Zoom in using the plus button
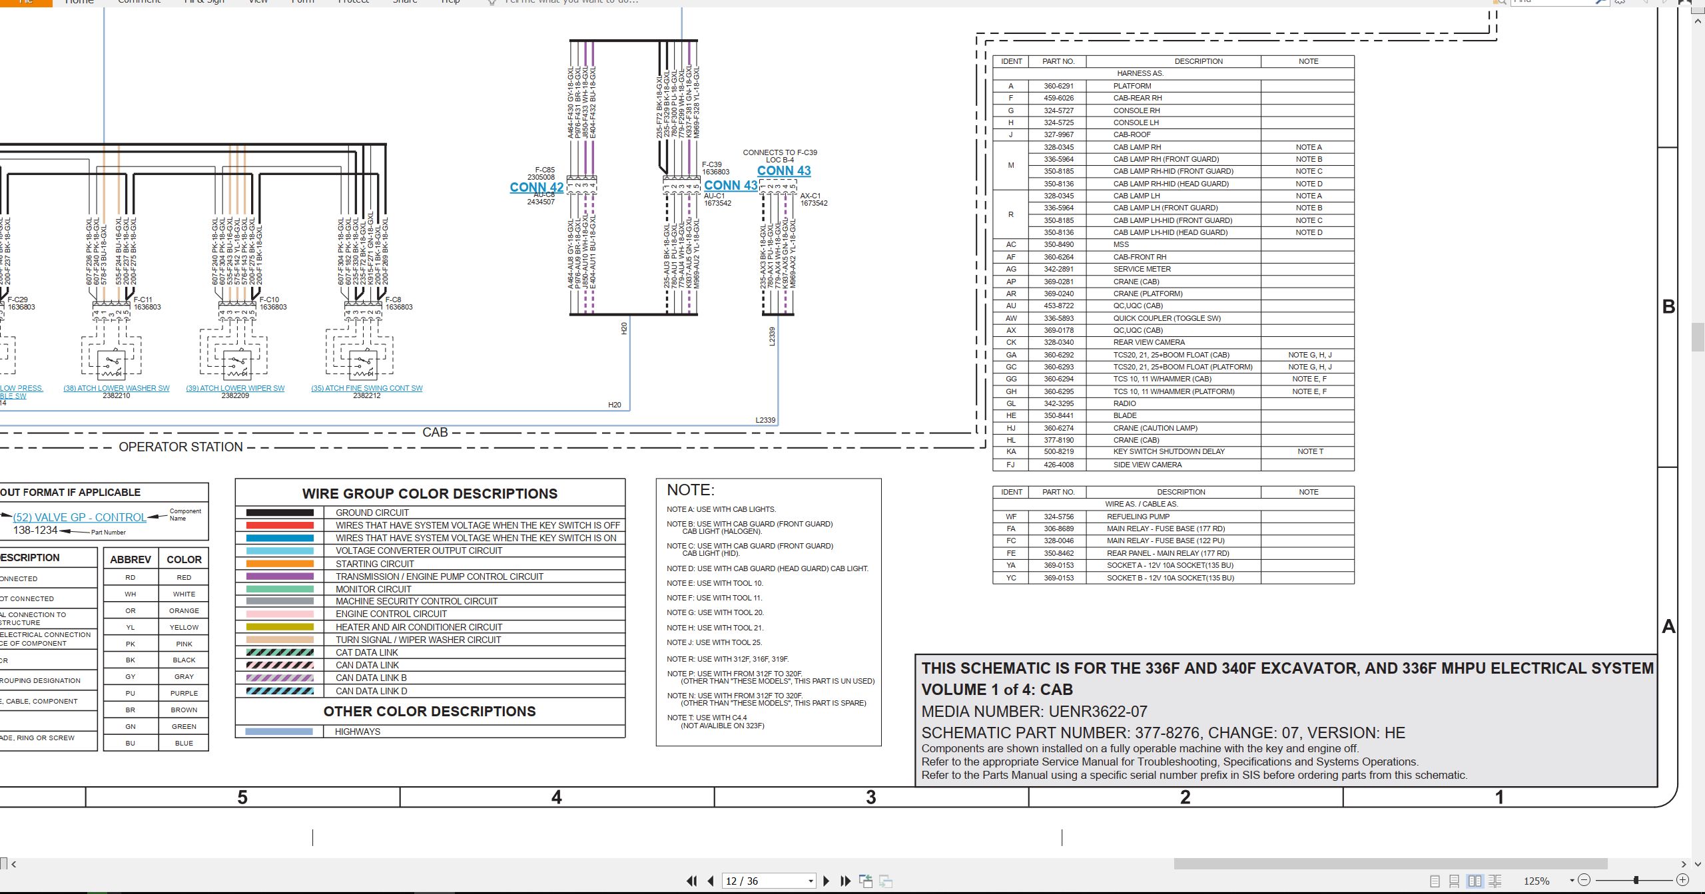 point(1682,880)
